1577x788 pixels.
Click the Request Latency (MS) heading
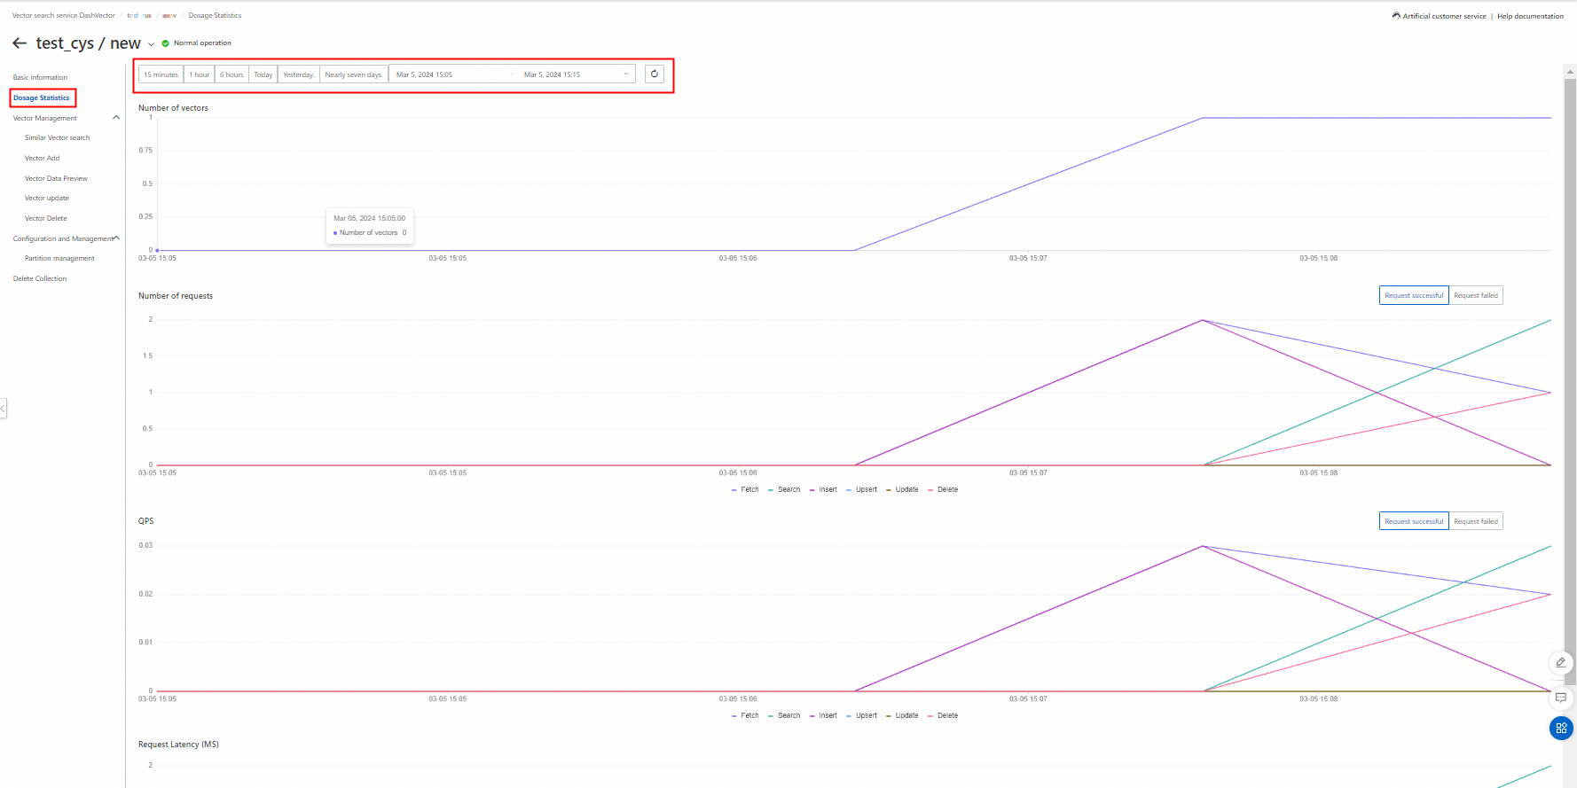pos(178,745)
